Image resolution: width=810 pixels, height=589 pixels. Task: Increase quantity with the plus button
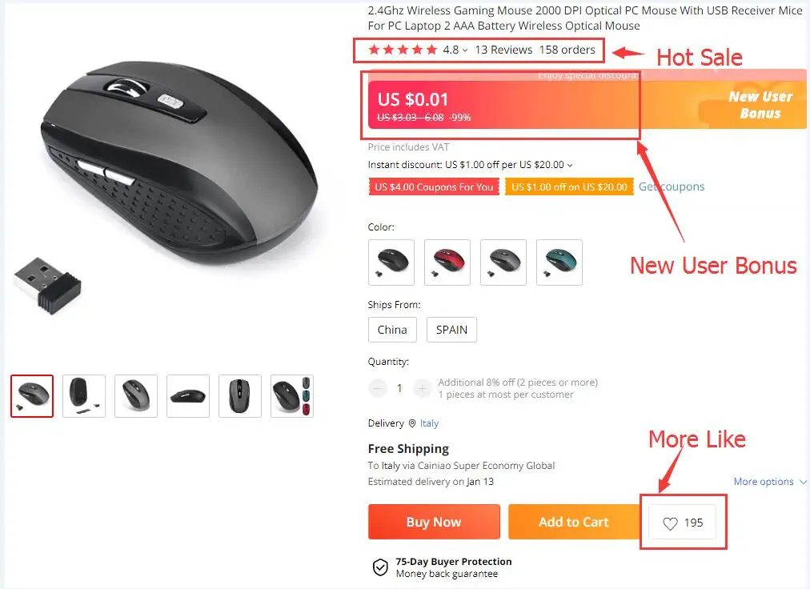pos(422,388)
